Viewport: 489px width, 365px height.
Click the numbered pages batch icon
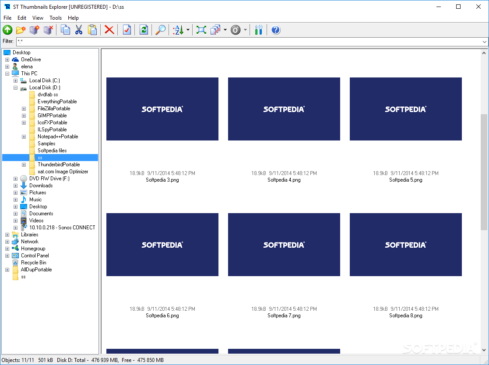[x=215, y=30]
